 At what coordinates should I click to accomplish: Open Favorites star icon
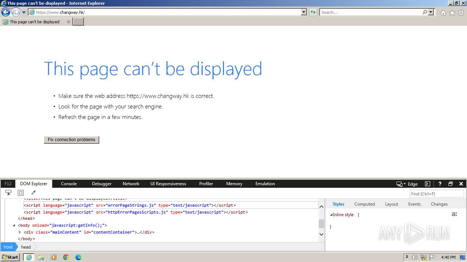pyautogui.click(x=452, y=13)
